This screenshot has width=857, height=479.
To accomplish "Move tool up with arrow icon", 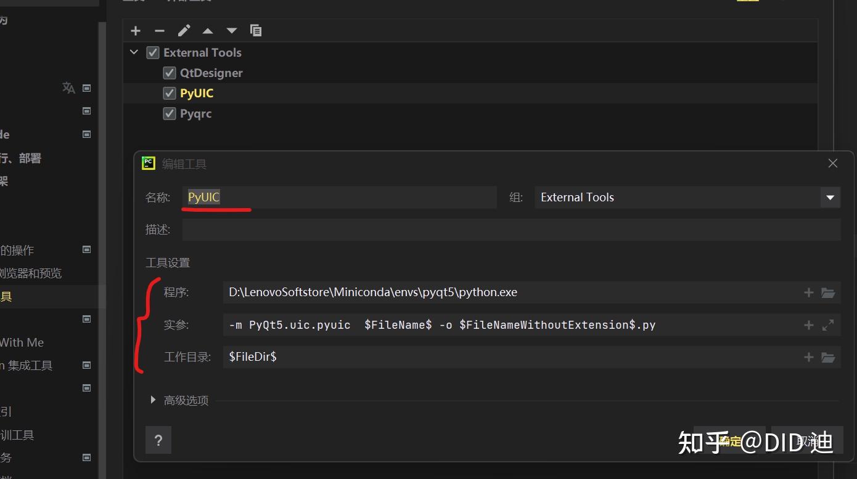I will [x=208, y=31].
